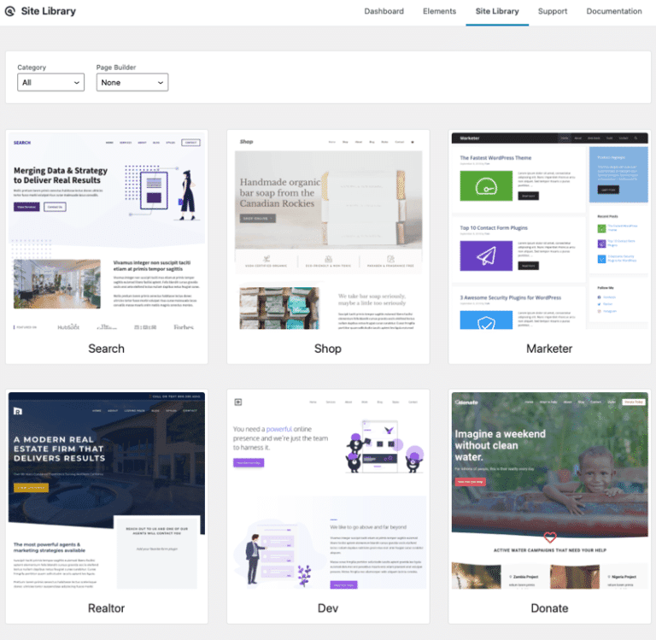The height and width of the screenshot is (640, 656).
Task: Pick the Realtor site template preview
Action: [107, 490]
